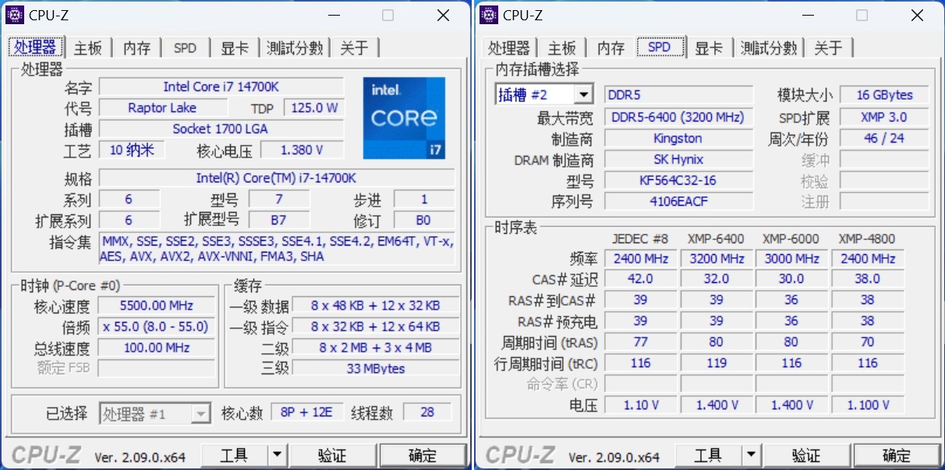Click the 16 GBytes module size value

(884, 95)
